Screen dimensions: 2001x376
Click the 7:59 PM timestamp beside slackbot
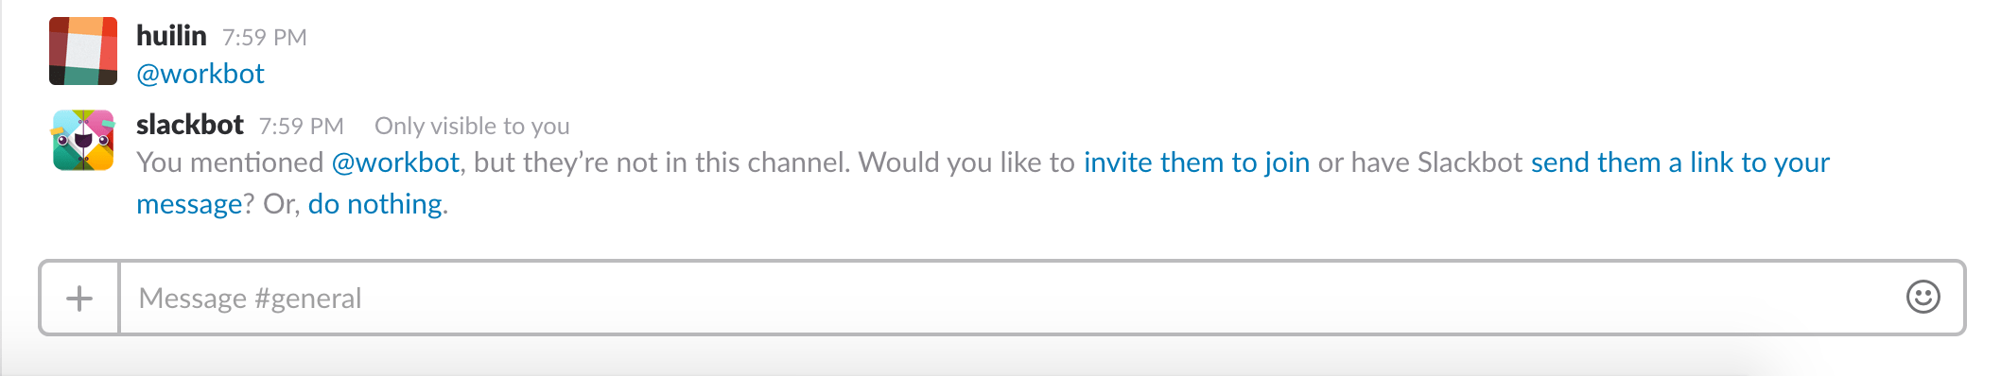point(302,127)
